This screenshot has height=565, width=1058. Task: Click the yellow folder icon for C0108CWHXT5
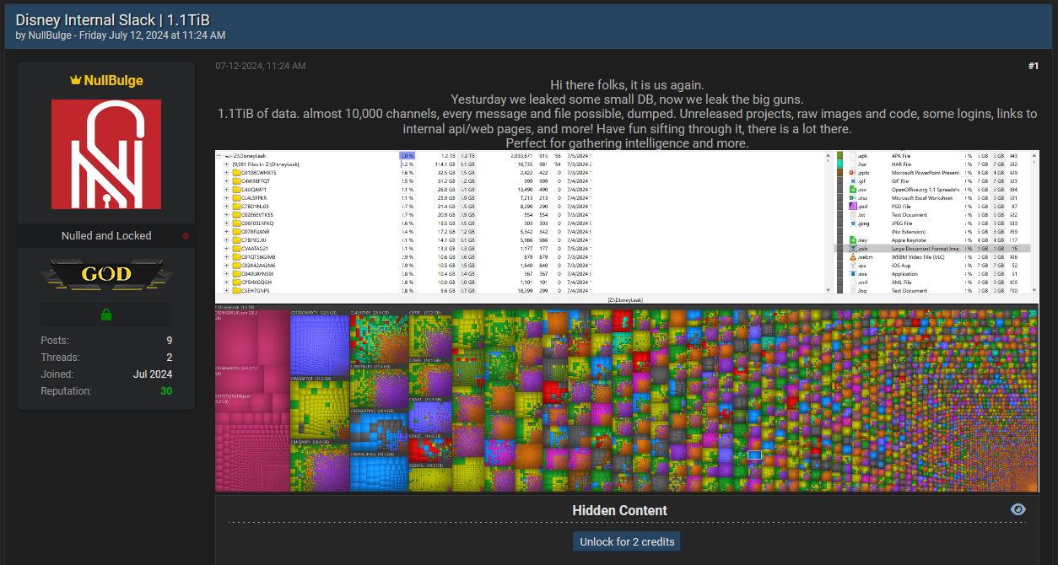coord(236,173)
